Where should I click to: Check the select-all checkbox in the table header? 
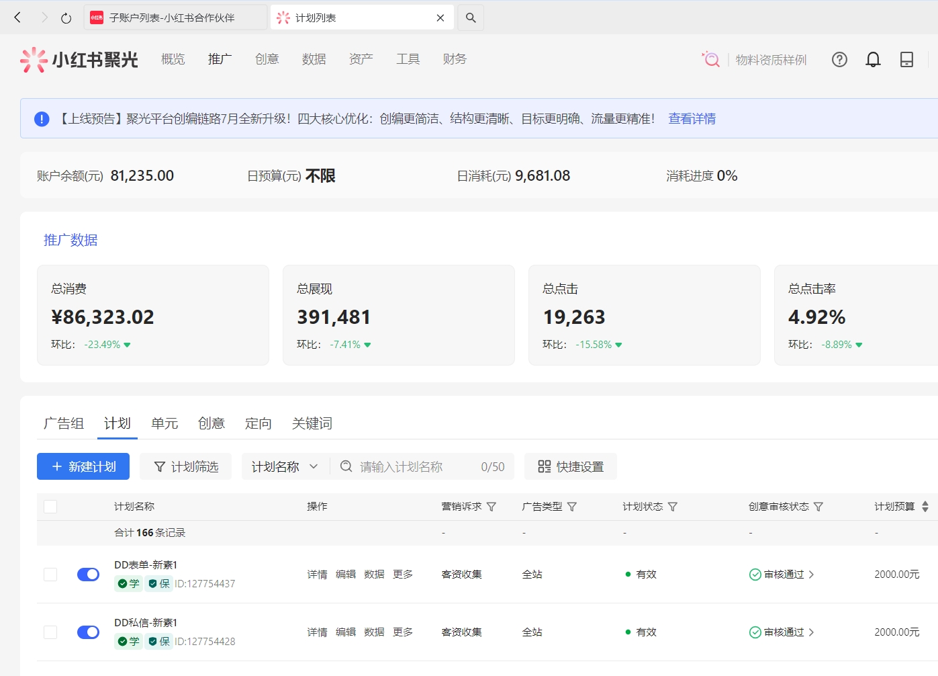[x=50, y=507]
